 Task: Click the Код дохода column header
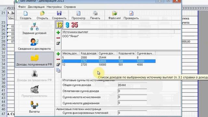coord(88,53)
